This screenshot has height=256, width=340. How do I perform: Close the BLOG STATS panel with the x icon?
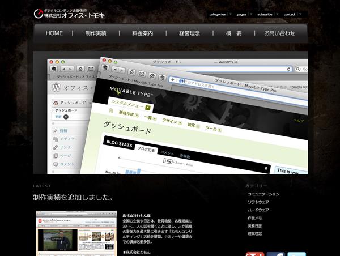click(266, 168)
